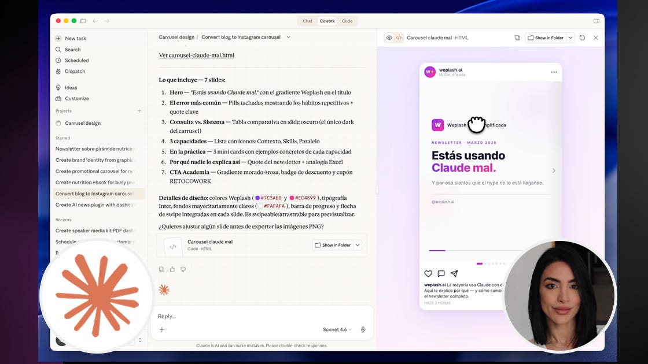
Task: Open post options three-dot menu
Action: pyautogui.click(x=554, y=72)
